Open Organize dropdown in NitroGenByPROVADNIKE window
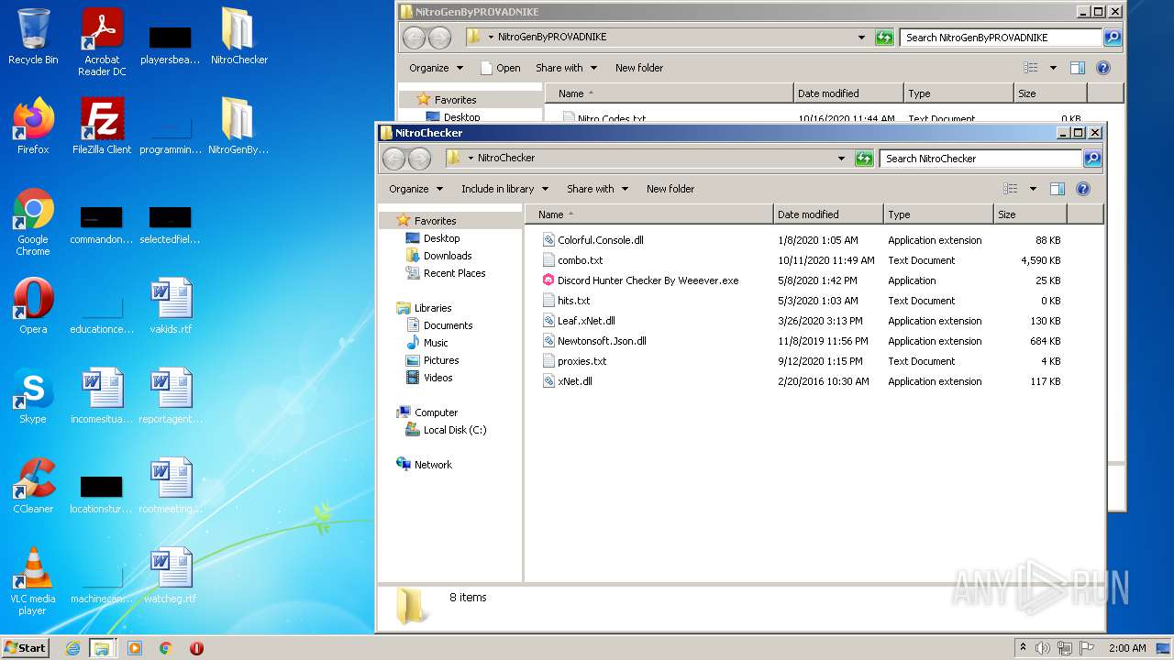The height and width of the screenshot is (660, 1174). pos(436,68)
